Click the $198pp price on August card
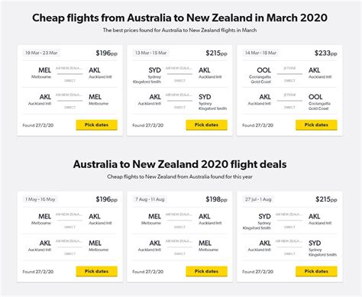Screen dimensions: 362x297 tap(216, 199)
